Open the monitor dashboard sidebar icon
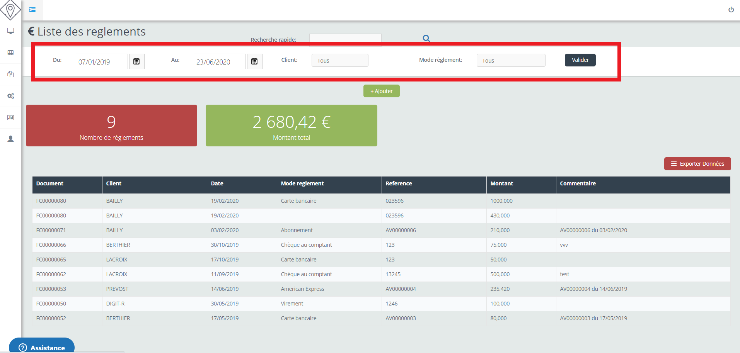The height and width of the screenshot is (353, 740). pyautogui.click(x=11, y=31)
